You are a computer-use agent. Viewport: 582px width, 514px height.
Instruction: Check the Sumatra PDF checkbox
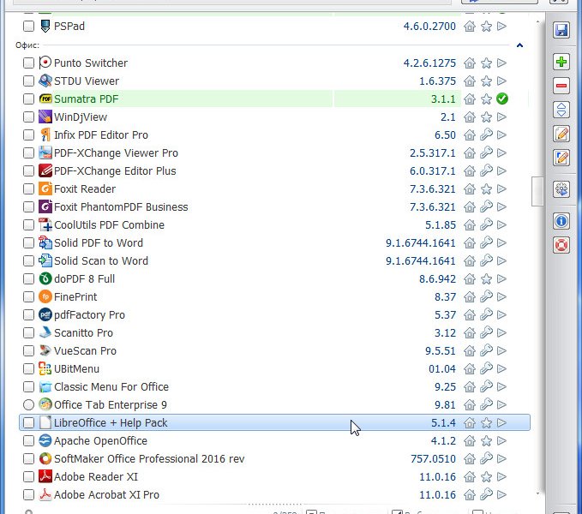(x=28, y=99)
